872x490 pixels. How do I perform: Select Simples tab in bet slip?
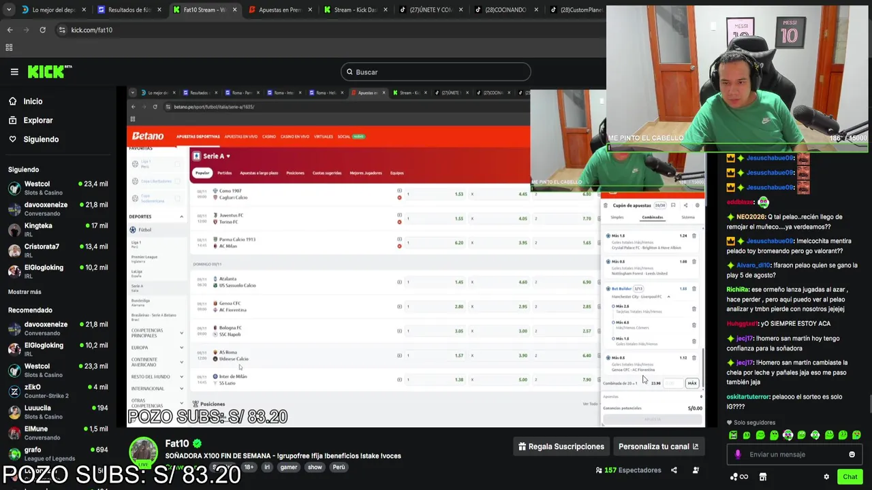tap(617, 217)
